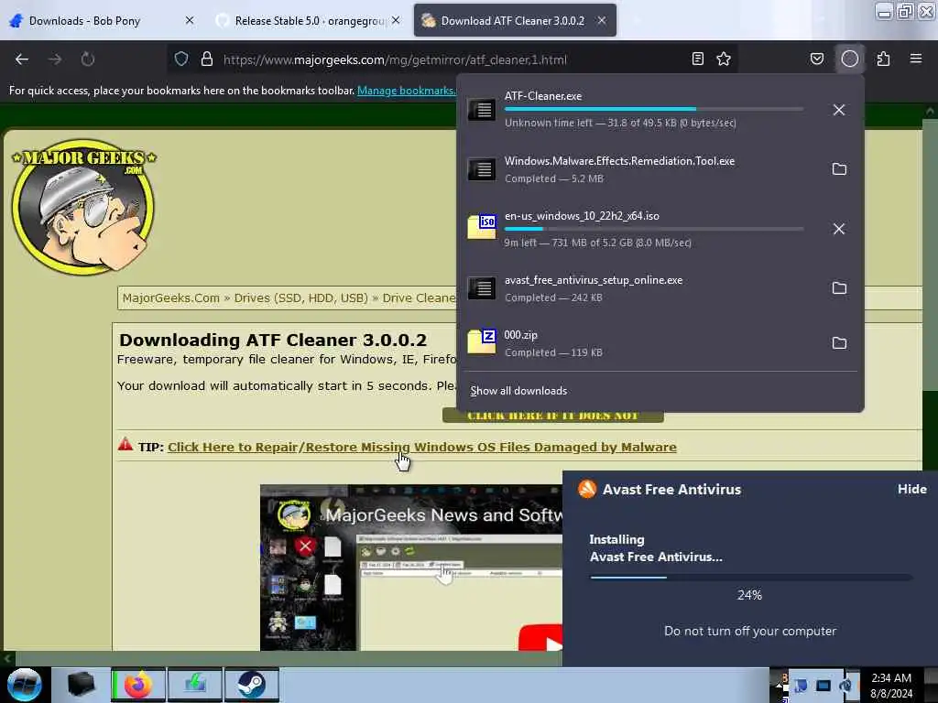Click the Windows 10 ISO file icon
Viewport: 938px width, 703px height.
point(482,227)
